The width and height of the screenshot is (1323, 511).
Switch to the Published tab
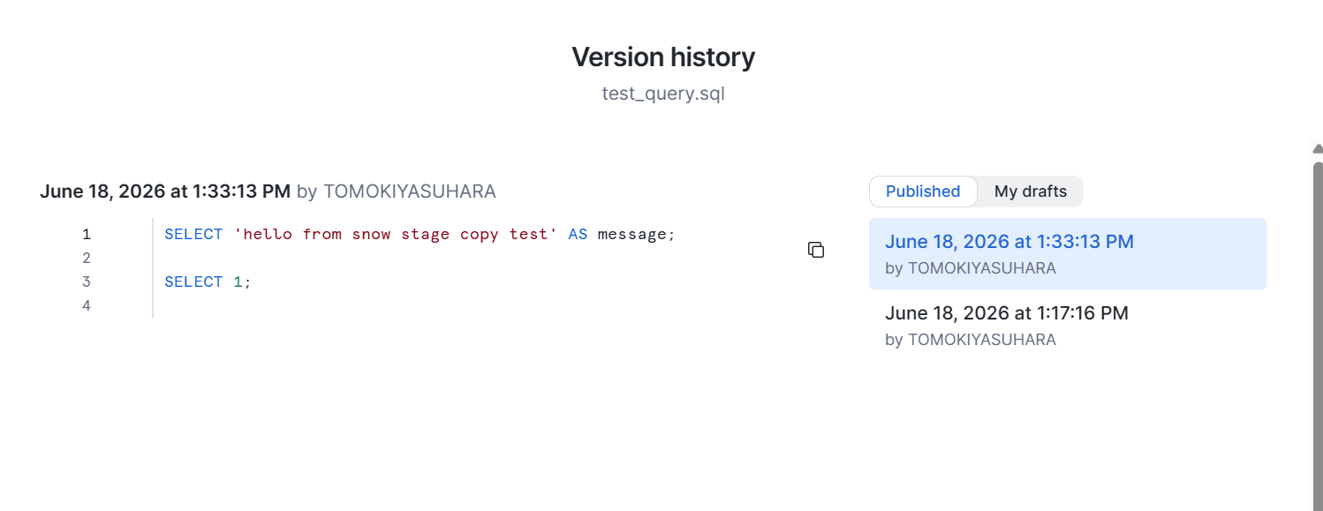[923, 192]
